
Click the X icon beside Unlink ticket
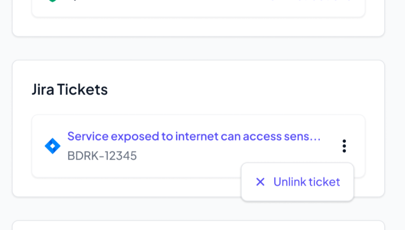click(x=260, y=182)
